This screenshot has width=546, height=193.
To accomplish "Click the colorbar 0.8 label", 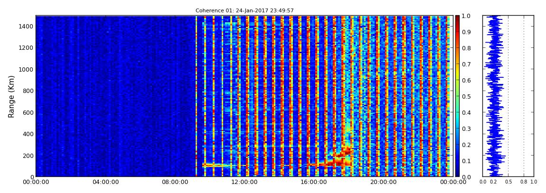I will tap(466, 48).
